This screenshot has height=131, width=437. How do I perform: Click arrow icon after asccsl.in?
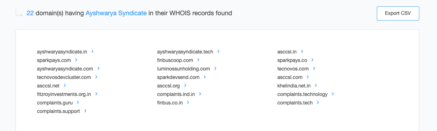pyautogui.click(x=302, y=51)
